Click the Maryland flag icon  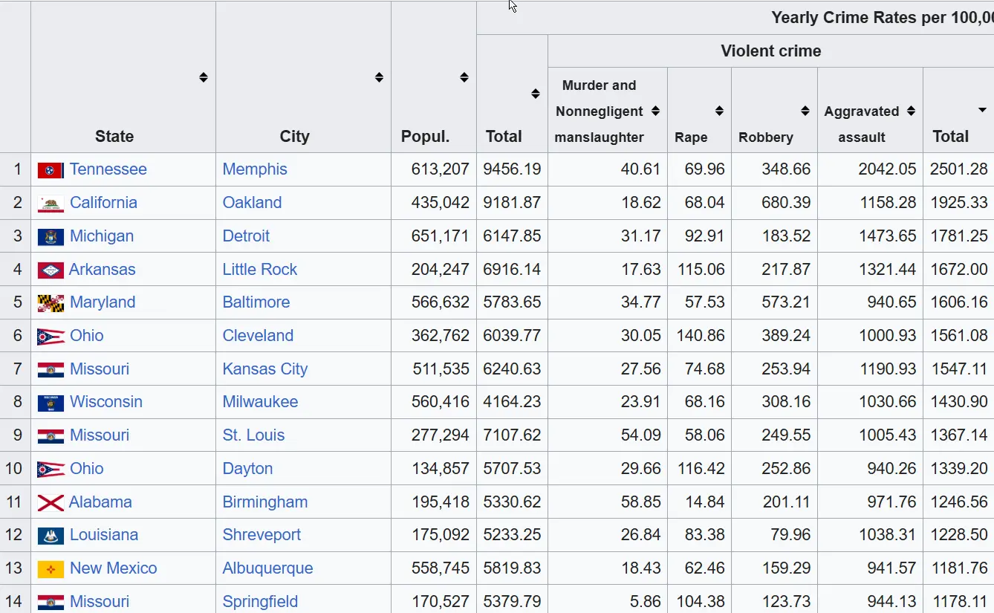coord(51,303)
